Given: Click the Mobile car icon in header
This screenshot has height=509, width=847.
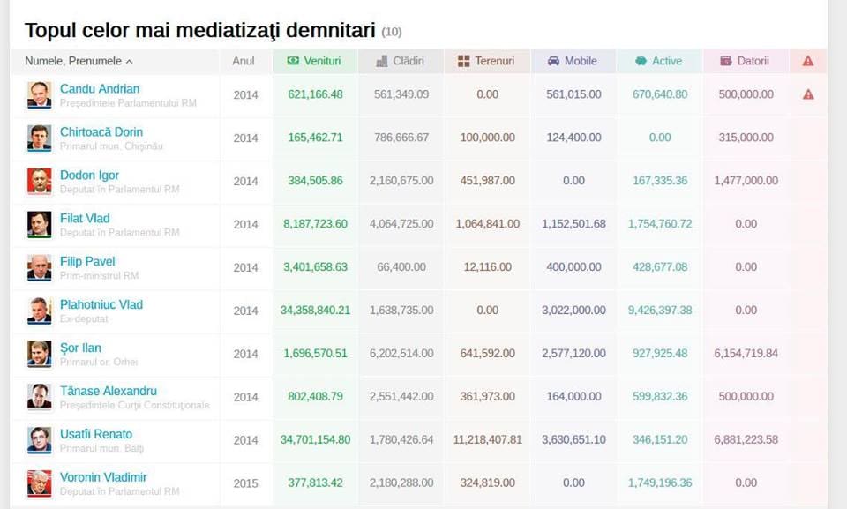Looking at the screenshot, I should (x=554, y=61).
